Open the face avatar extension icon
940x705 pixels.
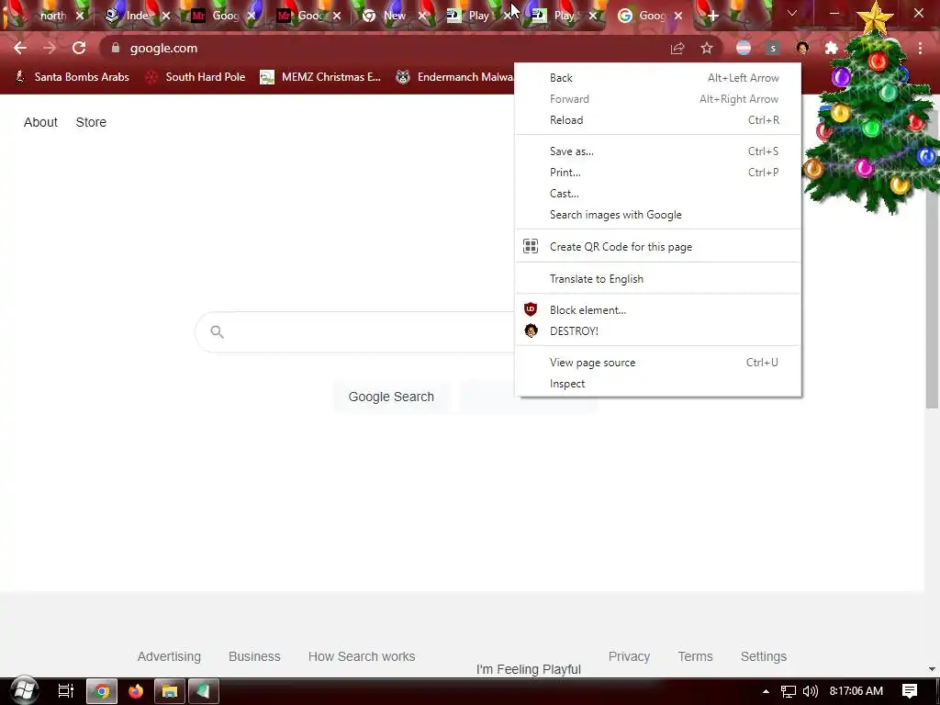[x=802, y=48]
